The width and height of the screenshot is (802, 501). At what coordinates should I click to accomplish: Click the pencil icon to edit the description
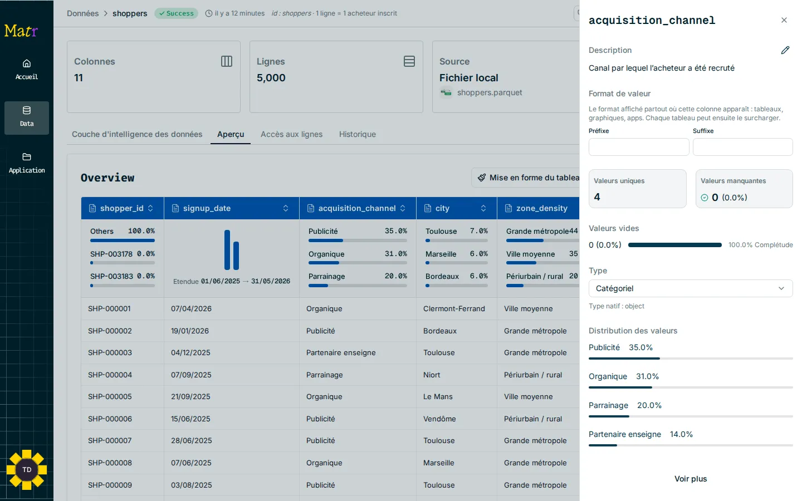point(785,50)
